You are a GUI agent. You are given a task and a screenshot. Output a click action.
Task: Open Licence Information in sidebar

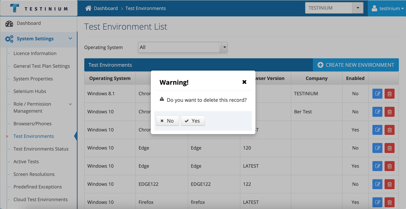[x=35, y=53]
